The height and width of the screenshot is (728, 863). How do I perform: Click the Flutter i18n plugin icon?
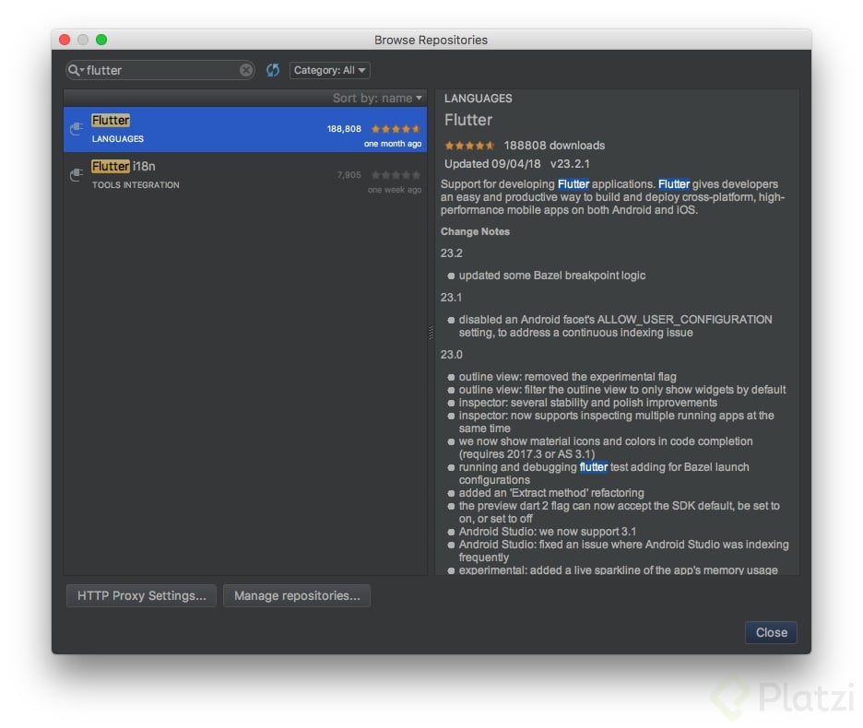(x=77, y=175)
